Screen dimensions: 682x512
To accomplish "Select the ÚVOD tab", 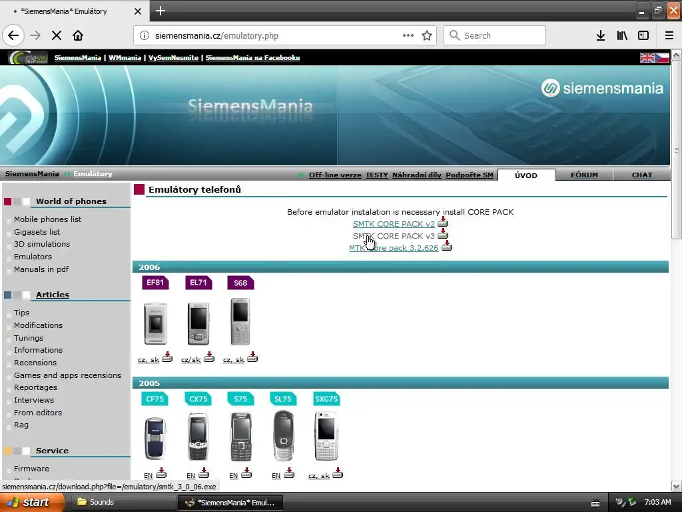I will pyautogui.click(x=526, y=175).
